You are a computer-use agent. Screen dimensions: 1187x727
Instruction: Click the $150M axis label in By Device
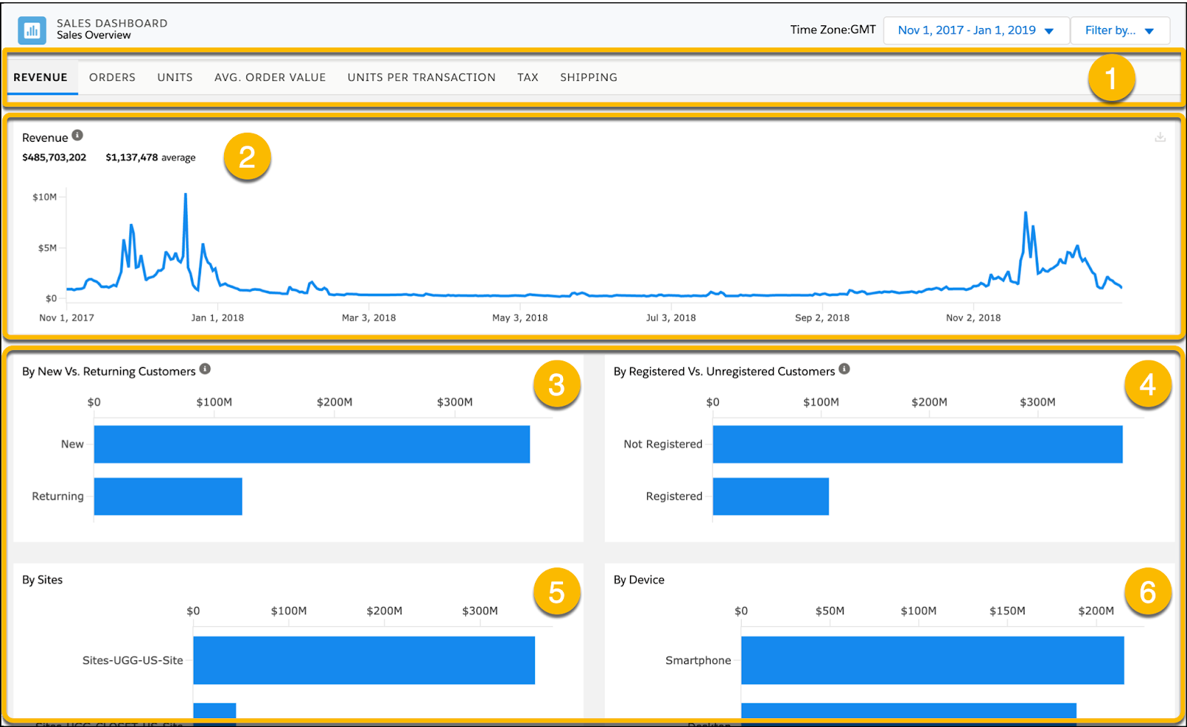1007,611
